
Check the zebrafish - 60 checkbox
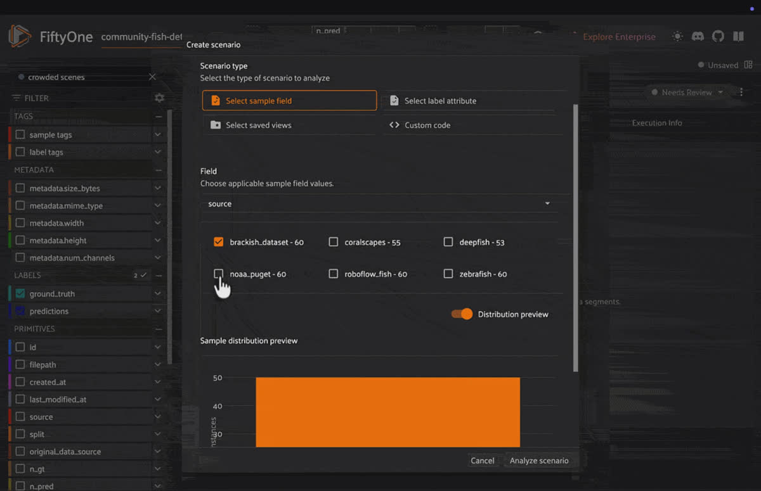pyautogui.click(x=448, y=274)
